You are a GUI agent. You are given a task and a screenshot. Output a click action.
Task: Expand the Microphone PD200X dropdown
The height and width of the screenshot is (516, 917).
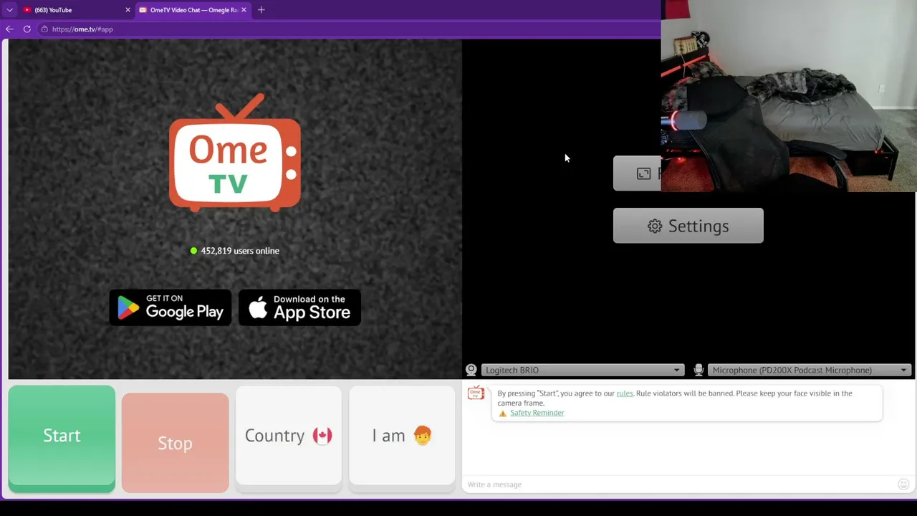point(809,370)
